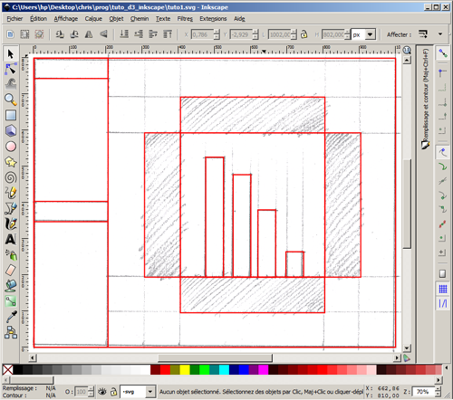The image size is (453, 400).
Task: Click Select all objects toolbar icon
Action: 11,34
